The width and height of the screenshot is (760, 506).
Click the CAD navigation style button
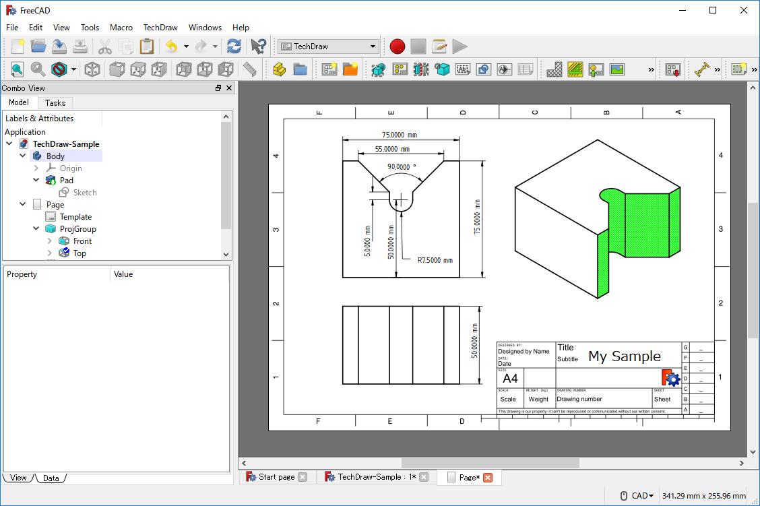tap(635, 495)
